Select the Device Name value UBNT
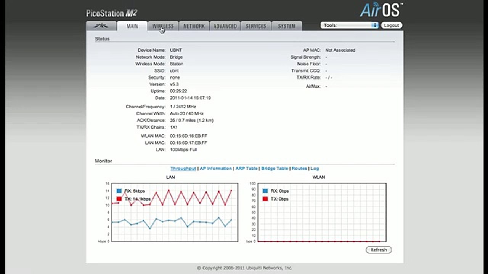This screenshot has width=488, height=274. click(x=176, y=50)
